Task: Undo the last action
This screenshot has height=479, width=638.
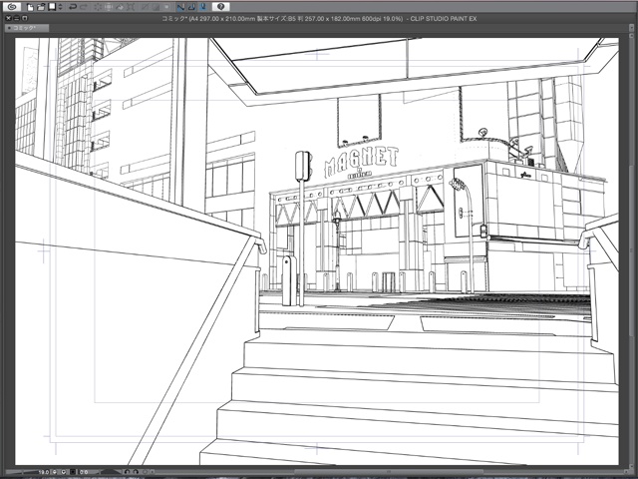Action: pyautogui.click(x=73, y=7)
